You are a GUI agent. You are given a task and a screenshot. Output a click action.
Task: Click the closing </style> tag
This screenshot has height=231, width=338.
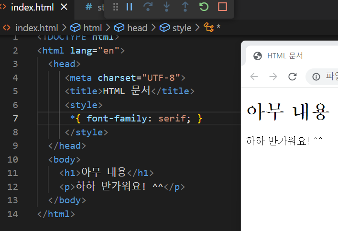click(x=87, y=132)
